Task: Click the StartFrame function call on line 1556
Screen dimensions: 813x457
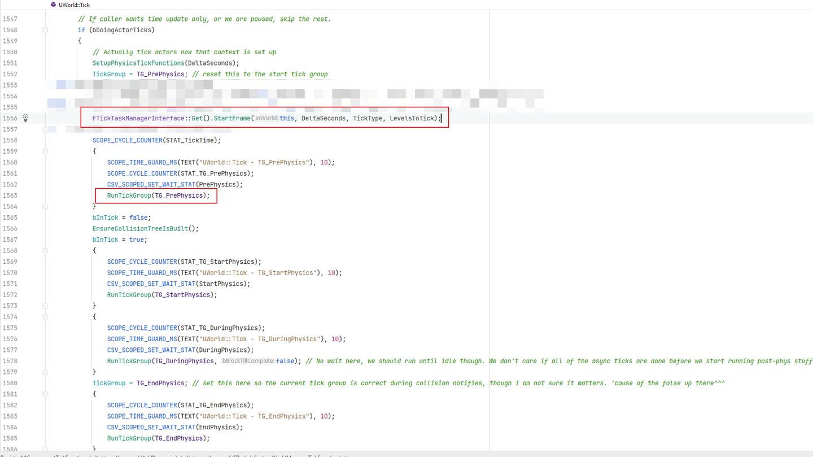Action: coord(233,118)
